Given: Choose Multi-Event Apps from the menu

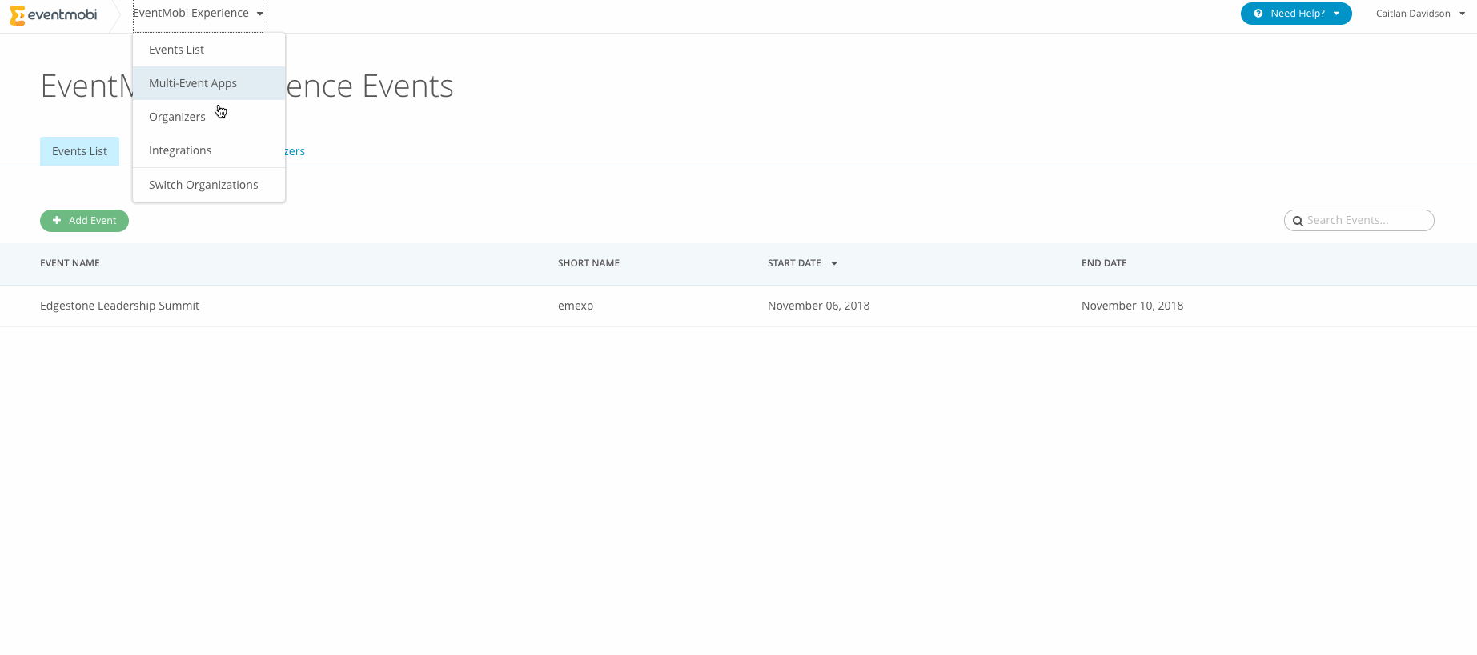Looking at the screenshot, I should coord(209,83).
